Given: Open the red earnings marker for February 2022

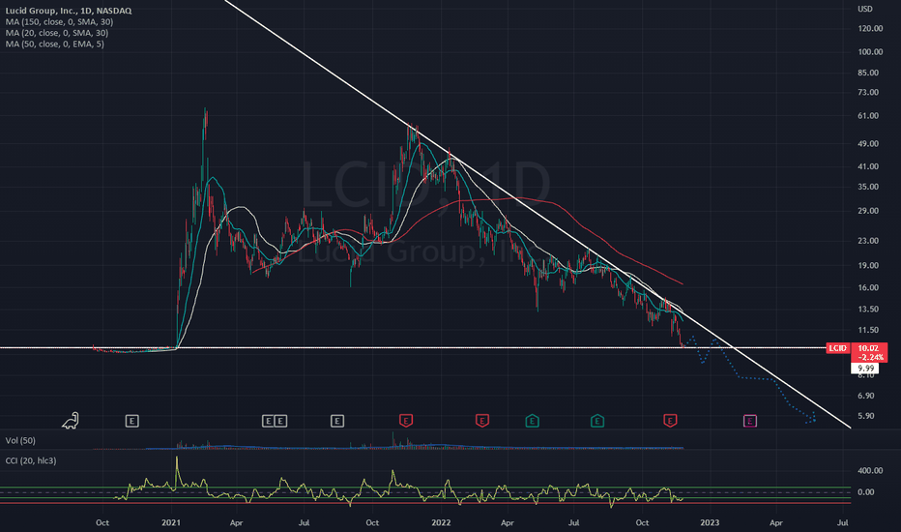Looking at the screenshot, I should (481, 421).
